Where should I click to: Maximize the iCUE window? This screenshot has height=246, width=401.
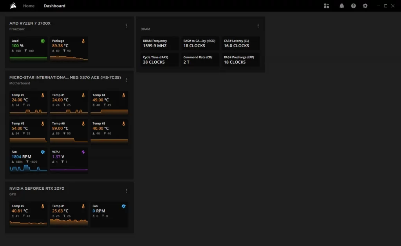coord(386,6)
